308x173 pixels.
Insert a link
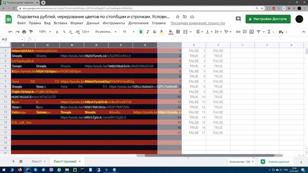click(238, 32)
